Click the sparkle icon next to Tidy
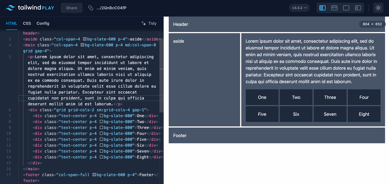This screenshot has width=389, height=184. pos(144,23)
